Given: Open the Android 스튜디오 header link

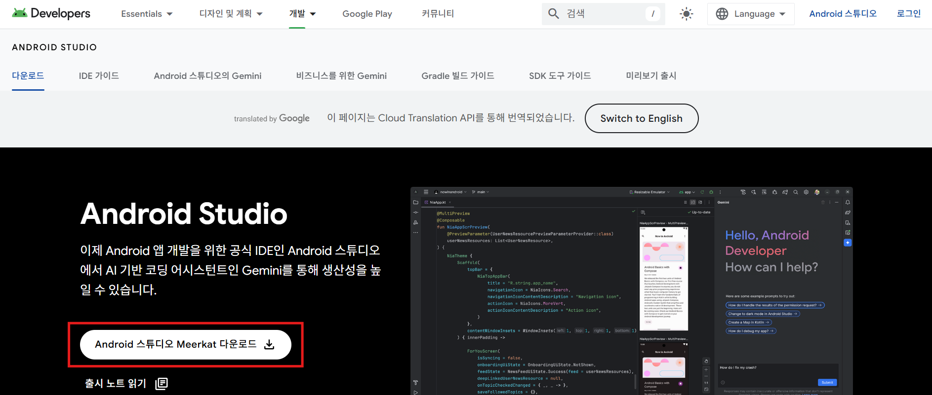Looking at the screenshot, I should pyautogui.click(x=843, y=14).
